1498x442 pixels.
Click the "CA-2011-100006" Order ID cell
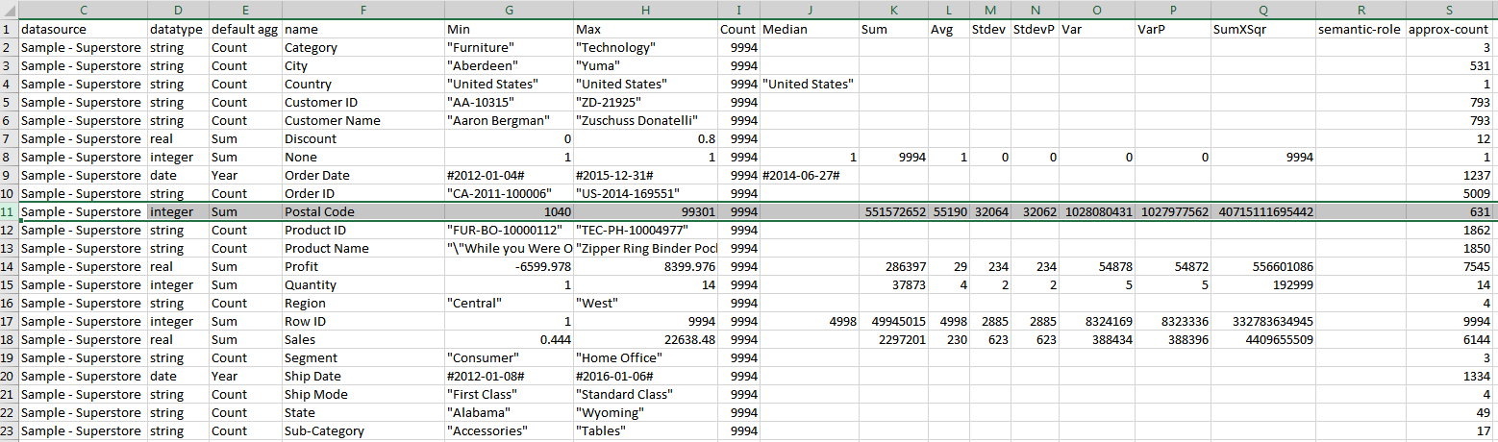pyautogui.click(x=509, y=193)
